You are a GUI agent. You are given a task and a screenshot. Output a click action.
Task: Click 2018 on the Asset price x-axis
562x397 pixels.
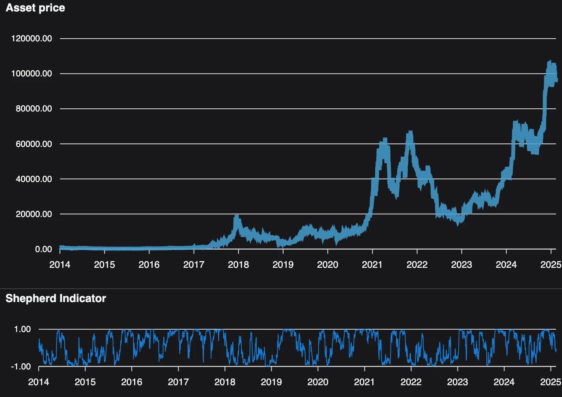(238, 265)
